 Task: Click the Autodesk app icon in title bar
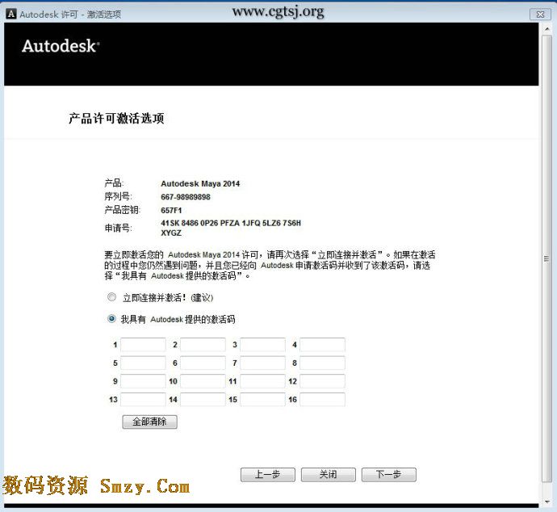[11, 15]
